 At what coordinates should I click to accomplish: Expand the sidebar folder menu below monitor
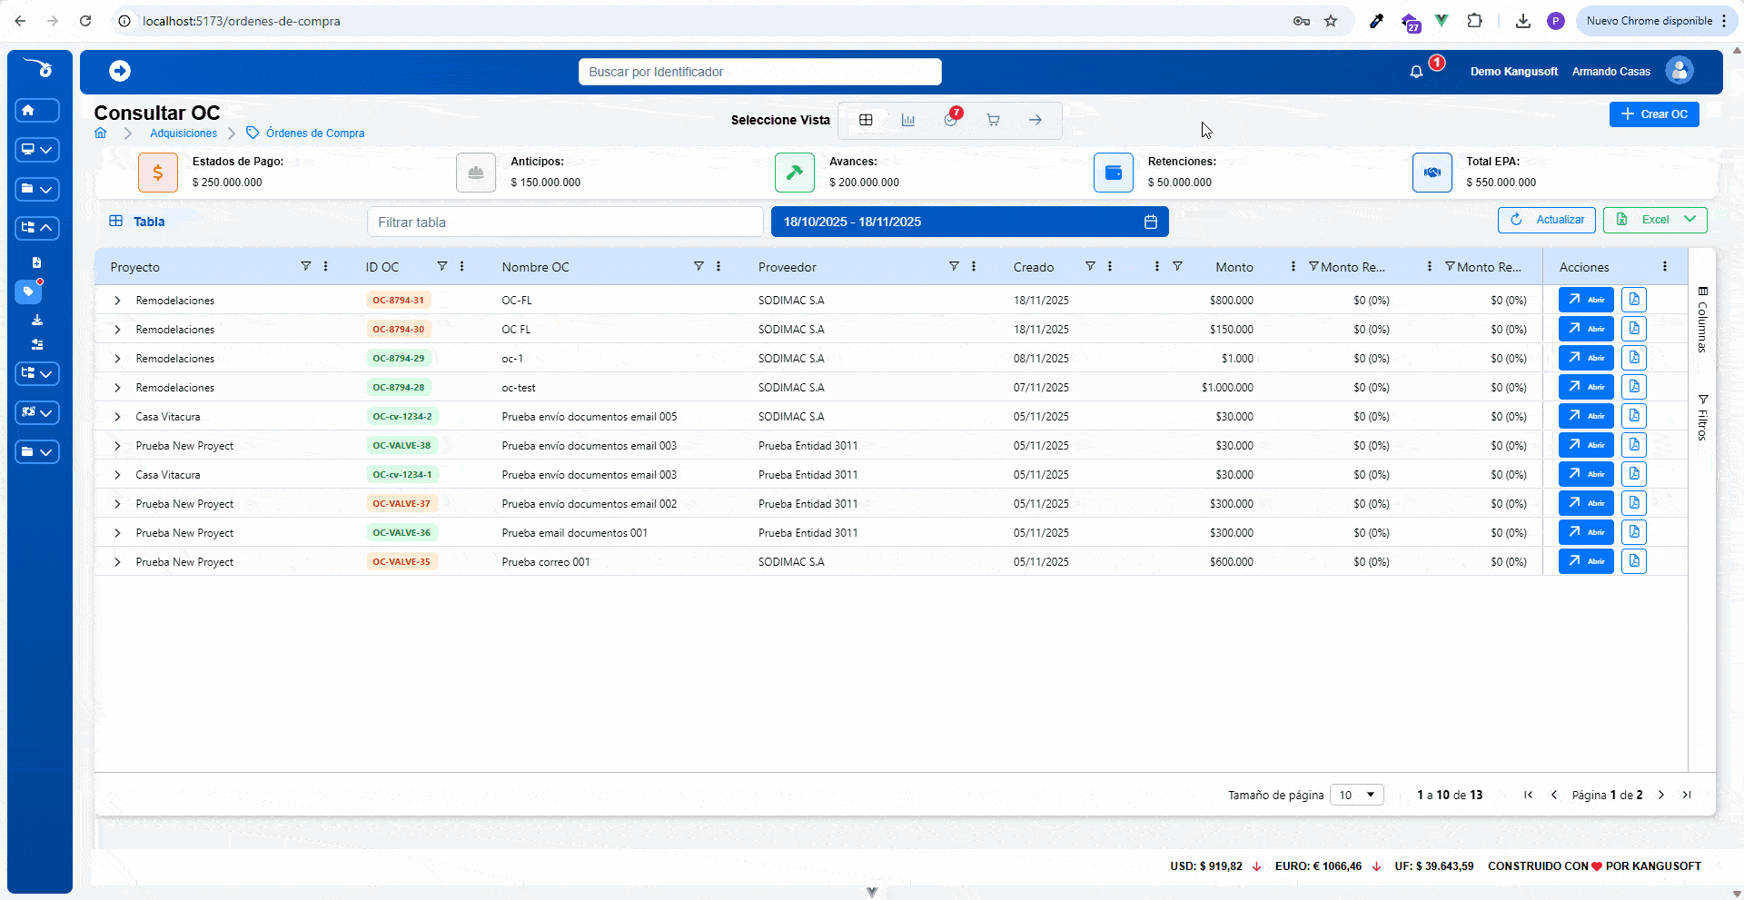pos(37,189)
